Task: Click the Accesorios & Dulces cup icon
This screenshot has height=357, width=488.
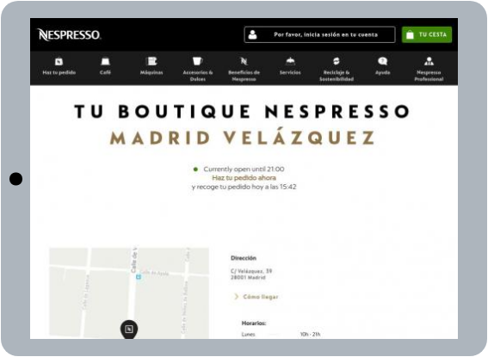Action: 197,61
